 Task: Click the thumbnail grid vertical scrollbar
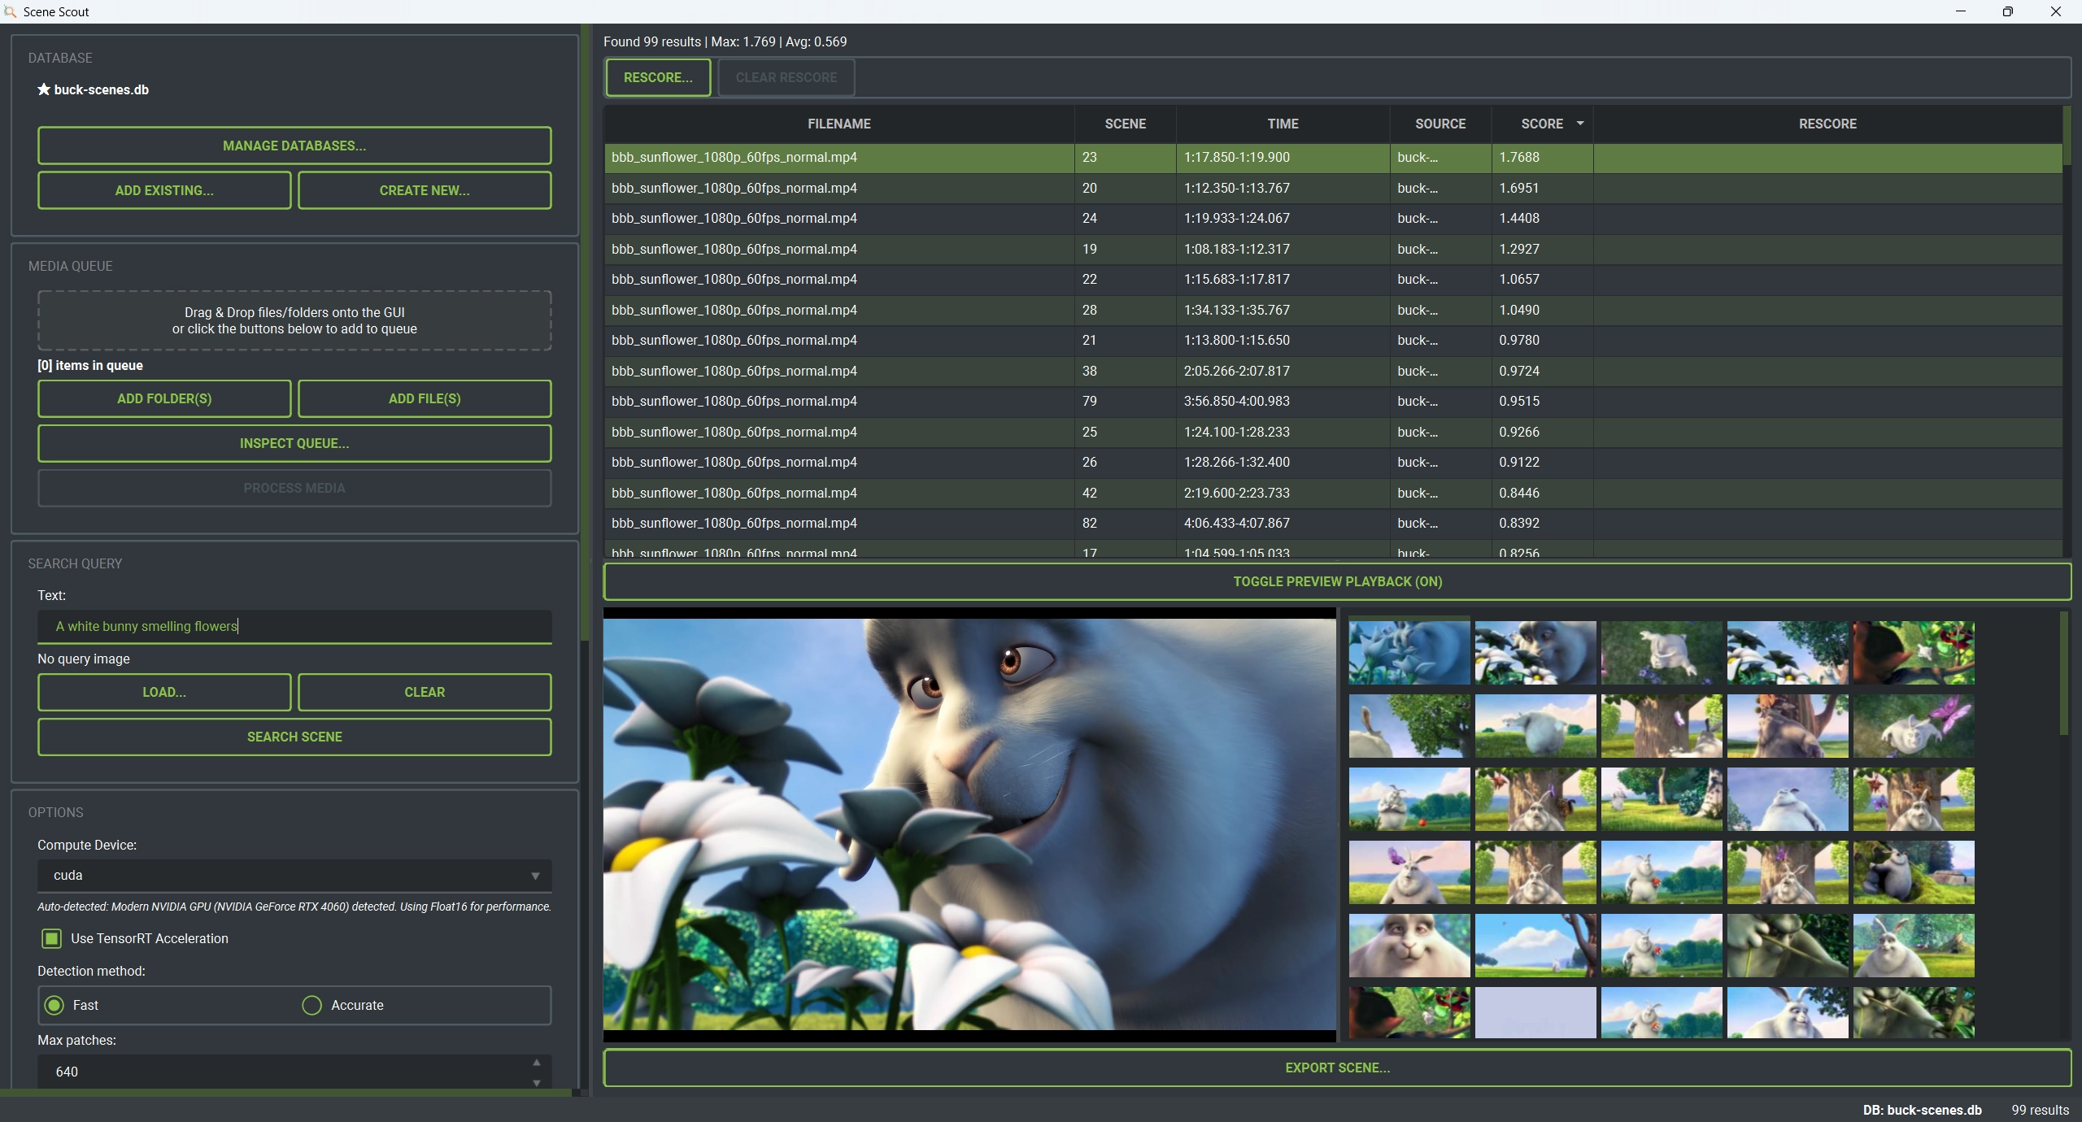click(x=2063, y=673)
